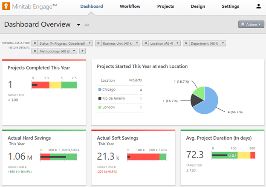
Task: Remove the Location filter with X
Action: point(145,43)
